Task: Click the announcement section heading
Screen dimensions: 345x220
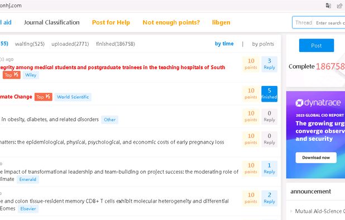Action: point(310,192)
